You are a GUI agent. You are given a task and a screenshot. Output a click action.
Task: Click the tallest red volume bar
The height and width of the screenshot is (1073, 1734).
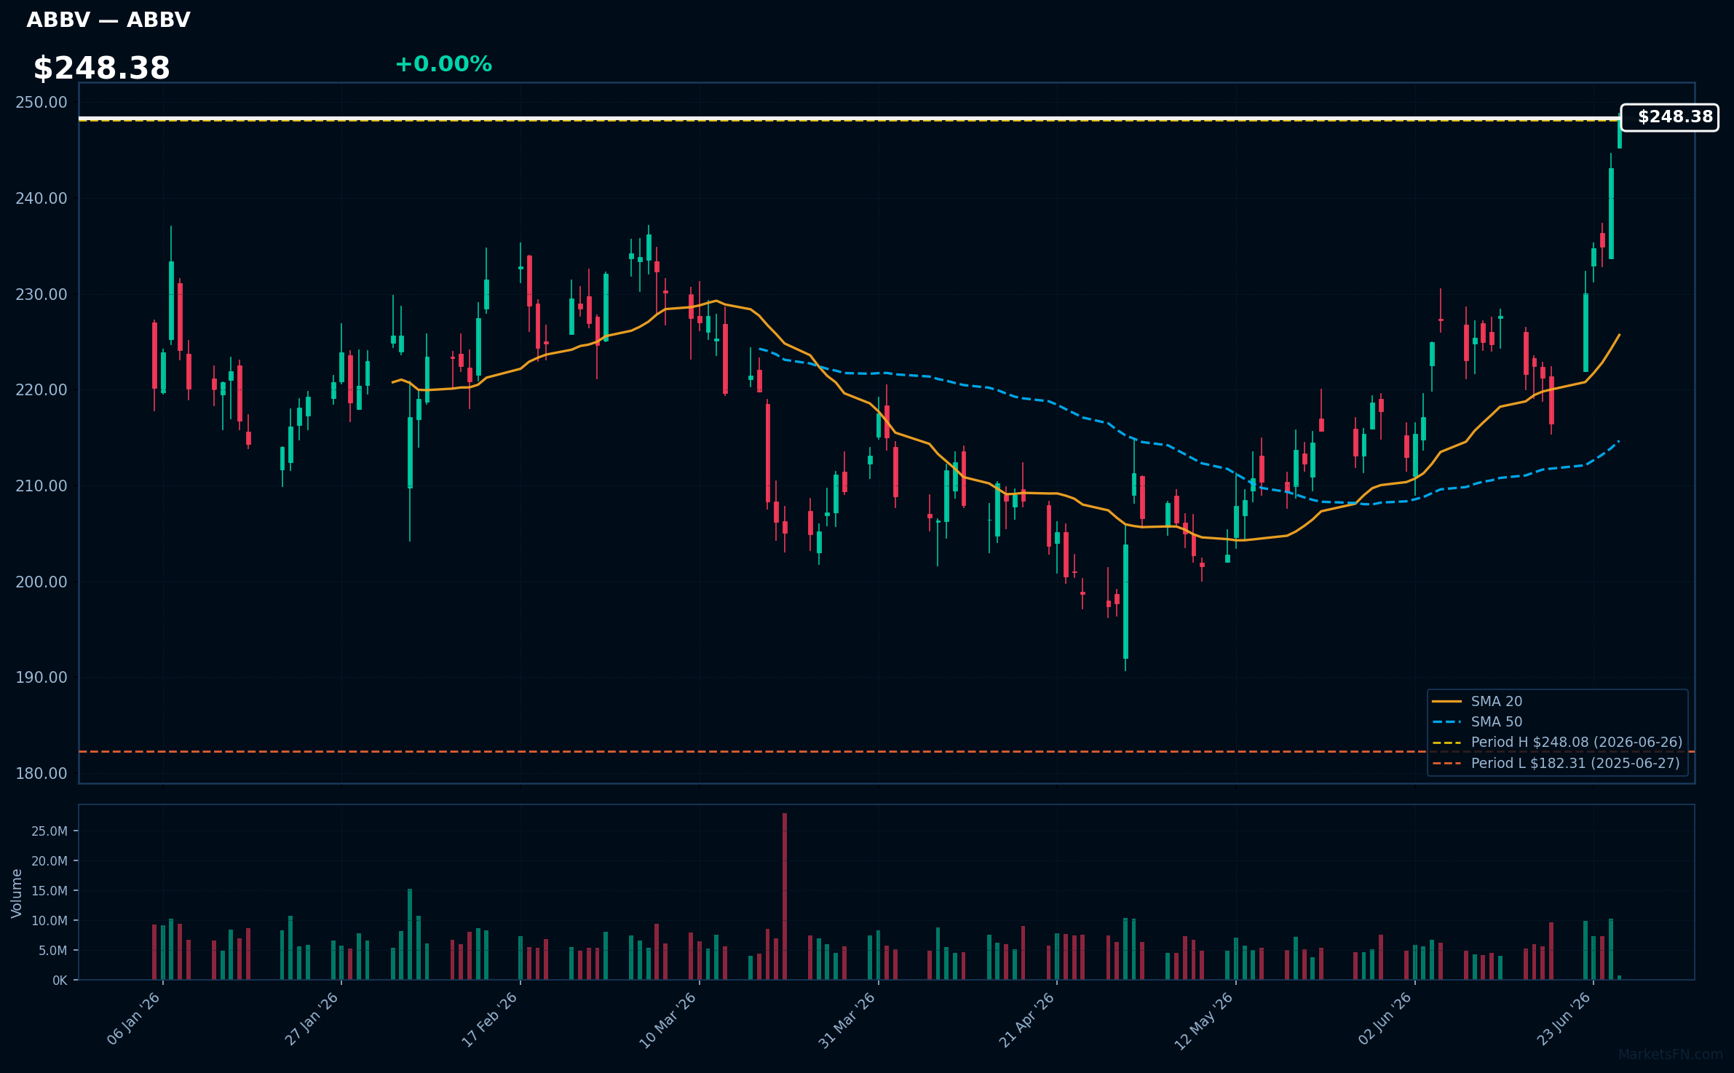(x=785, y=896)
